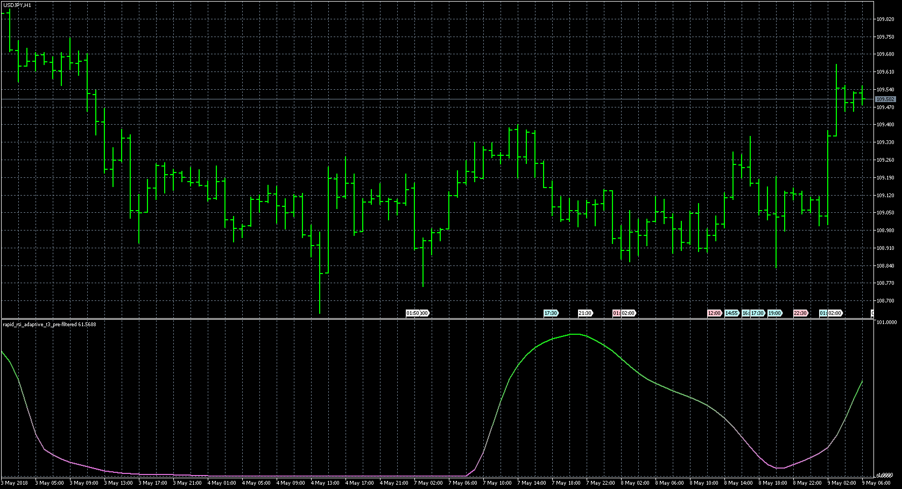902x489 pixels.
Task: Select the blue 19:00 event marker
Action: pos(774,313)
